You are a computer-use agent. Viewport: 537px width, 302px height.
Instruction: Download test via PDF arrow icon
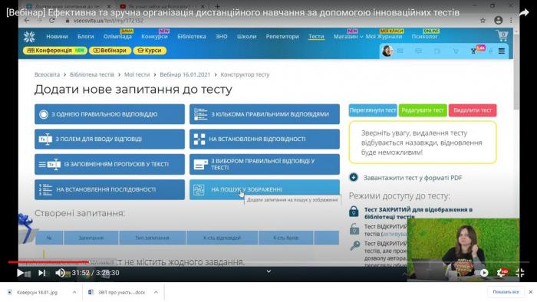point(354,178)
